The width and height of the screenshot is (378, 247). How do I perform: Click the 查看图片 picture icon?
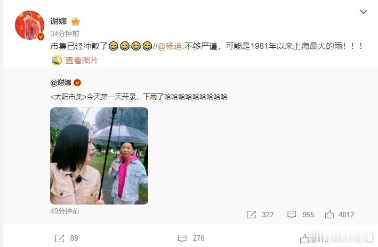pyautogui.click(x=57, y=60)
